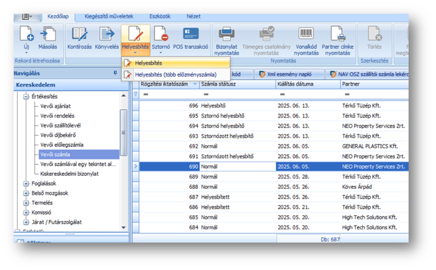The height and width of the screenshot is (270, 436).
Task: Open the POS tranzakció tool
Action: [191, 34]
